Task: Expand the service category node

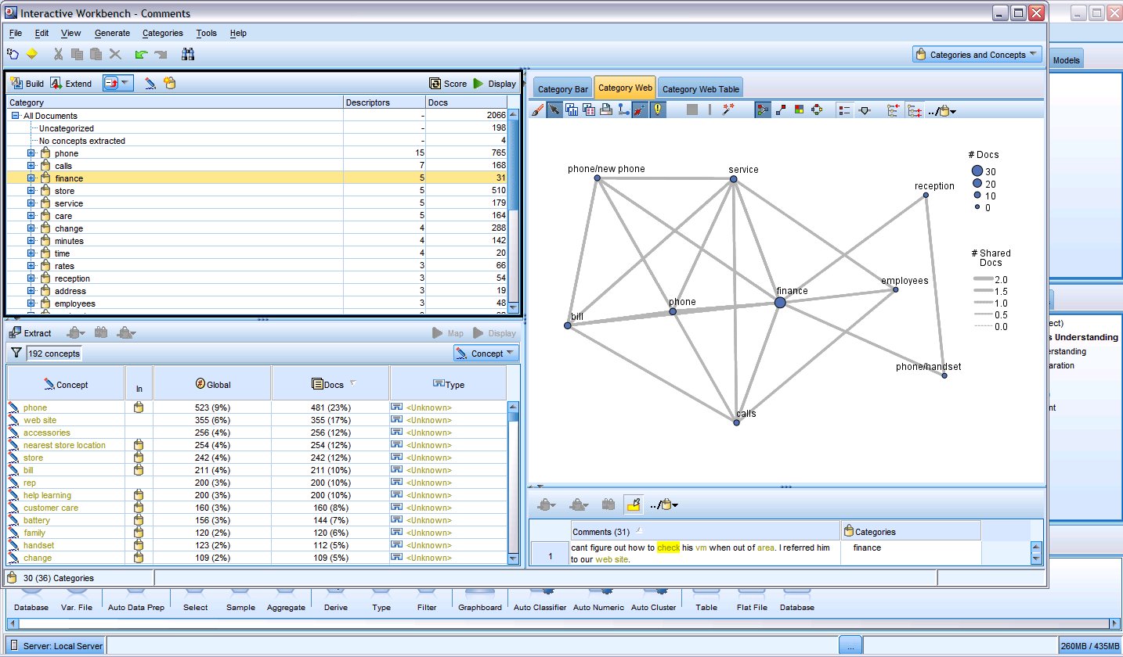Action: 31,203
